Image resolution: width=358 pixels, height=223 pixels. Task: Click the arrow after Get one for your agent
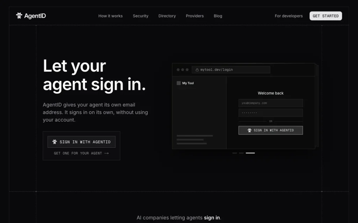point(106,153)
